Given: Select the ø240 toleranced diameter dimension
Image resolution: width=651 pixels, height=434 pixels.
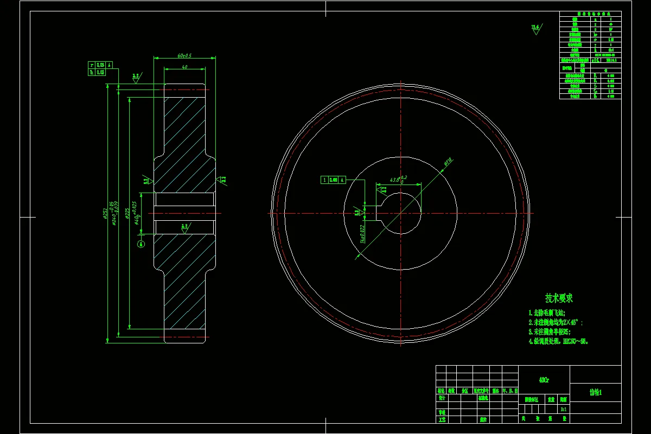Looking at the screenshot, I should [115, 213].
